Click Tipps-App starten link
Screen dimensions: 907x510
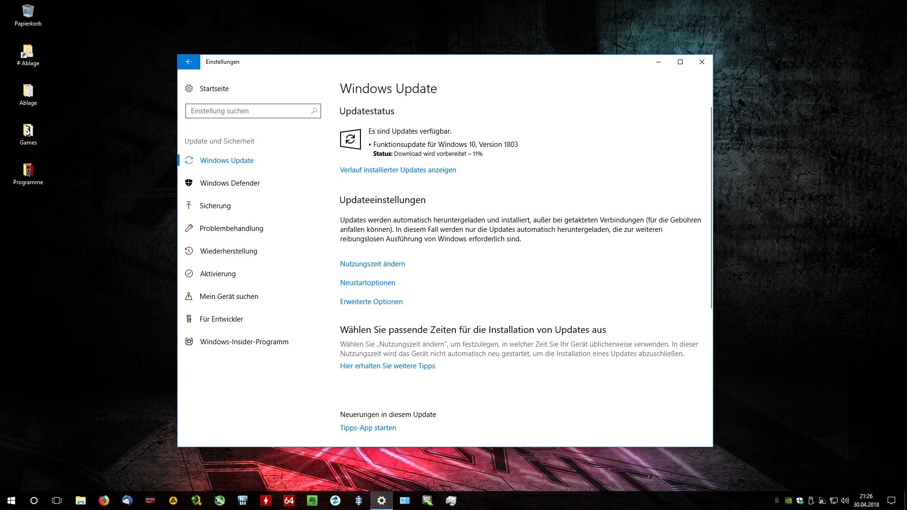[368, 428]
